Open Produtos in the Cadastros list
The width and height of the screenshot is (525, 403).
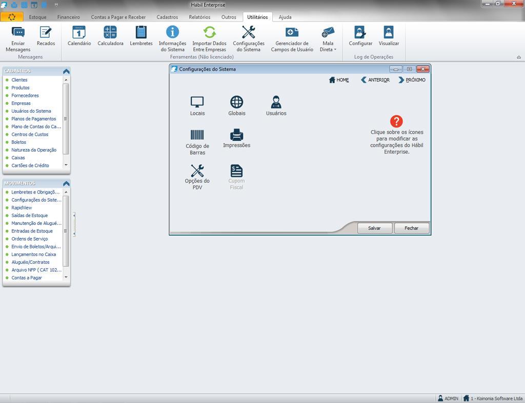pyautogui.click(x=21, y=88)
